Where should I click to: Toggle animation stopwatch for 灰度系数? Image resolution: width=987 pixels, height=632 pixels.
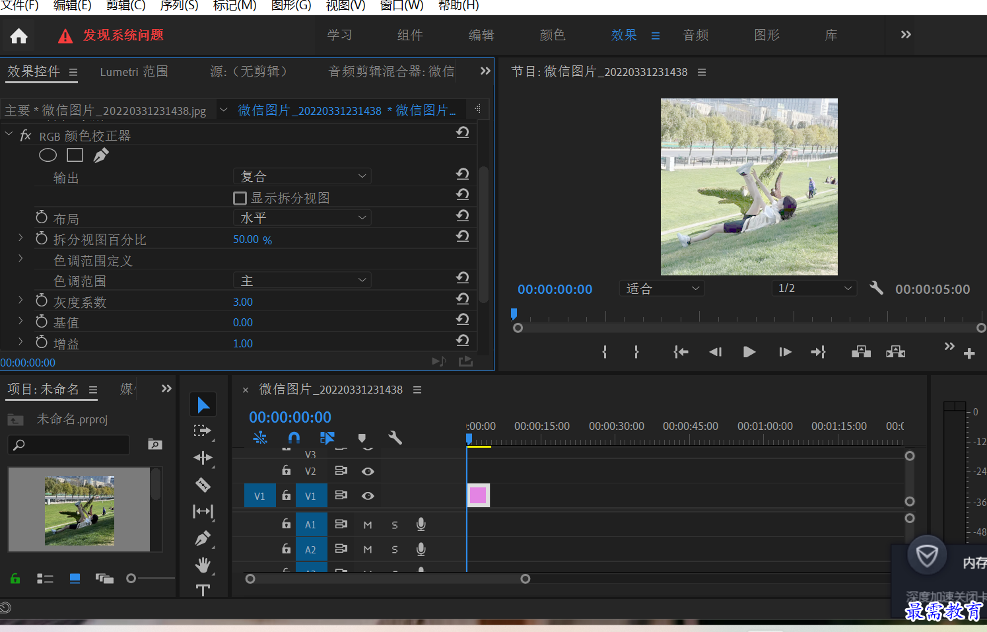[x=42, y=300]
